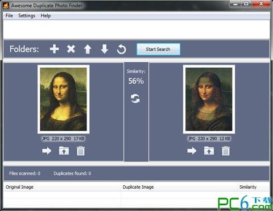Select the left Mona Lisa thumbnail
This screenshot has height=211, width=273.
point(64,99)
